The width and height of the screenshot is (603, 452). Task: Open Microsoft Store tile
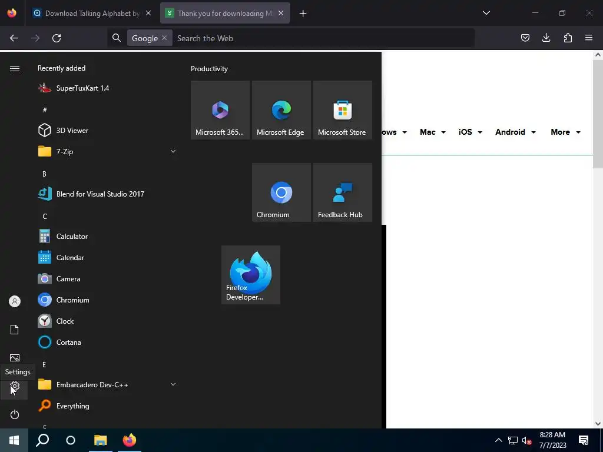(343, 110)
